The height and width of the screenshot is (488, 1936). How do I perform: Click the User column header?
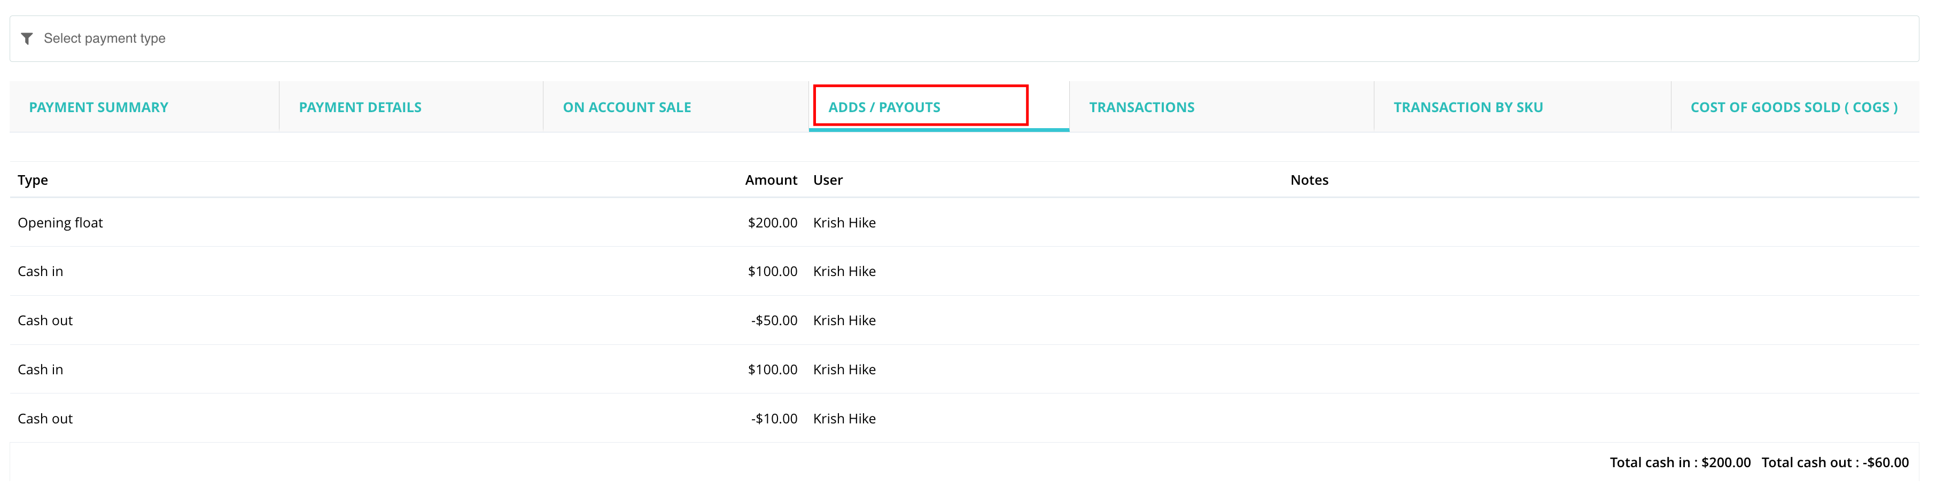coord(827,180)
